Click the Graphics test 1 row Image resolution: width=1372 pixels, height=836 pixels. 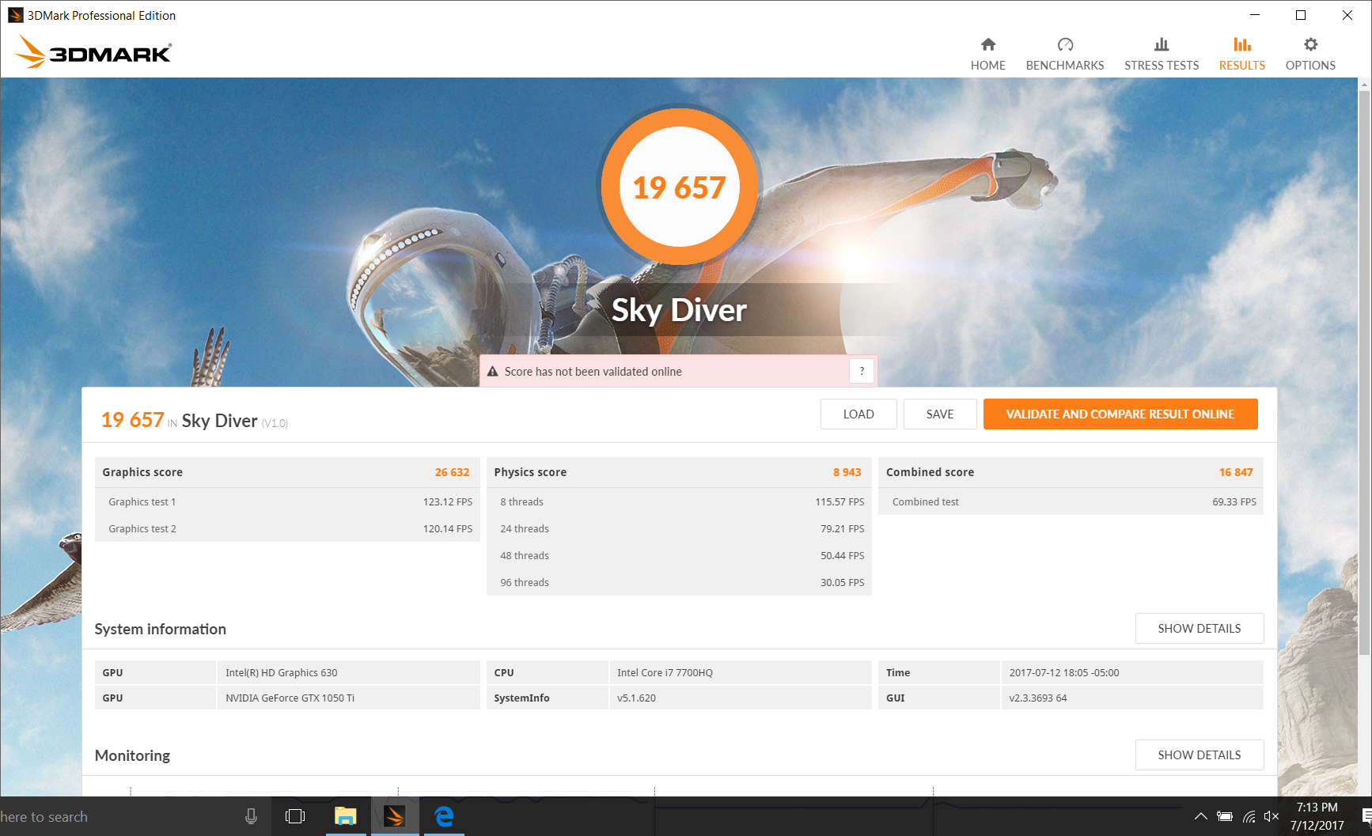click(287, 501)
